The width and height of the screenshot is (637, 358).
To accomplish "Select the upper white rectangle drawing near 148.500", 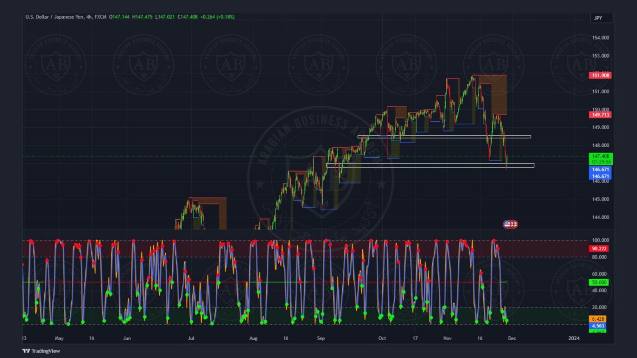I will [444, 137].
